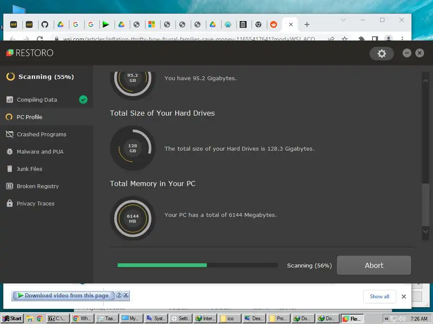The height and width of the screenshot is (324, 433).
Task: Open the Inter... taskbar item
Action: 205,319
